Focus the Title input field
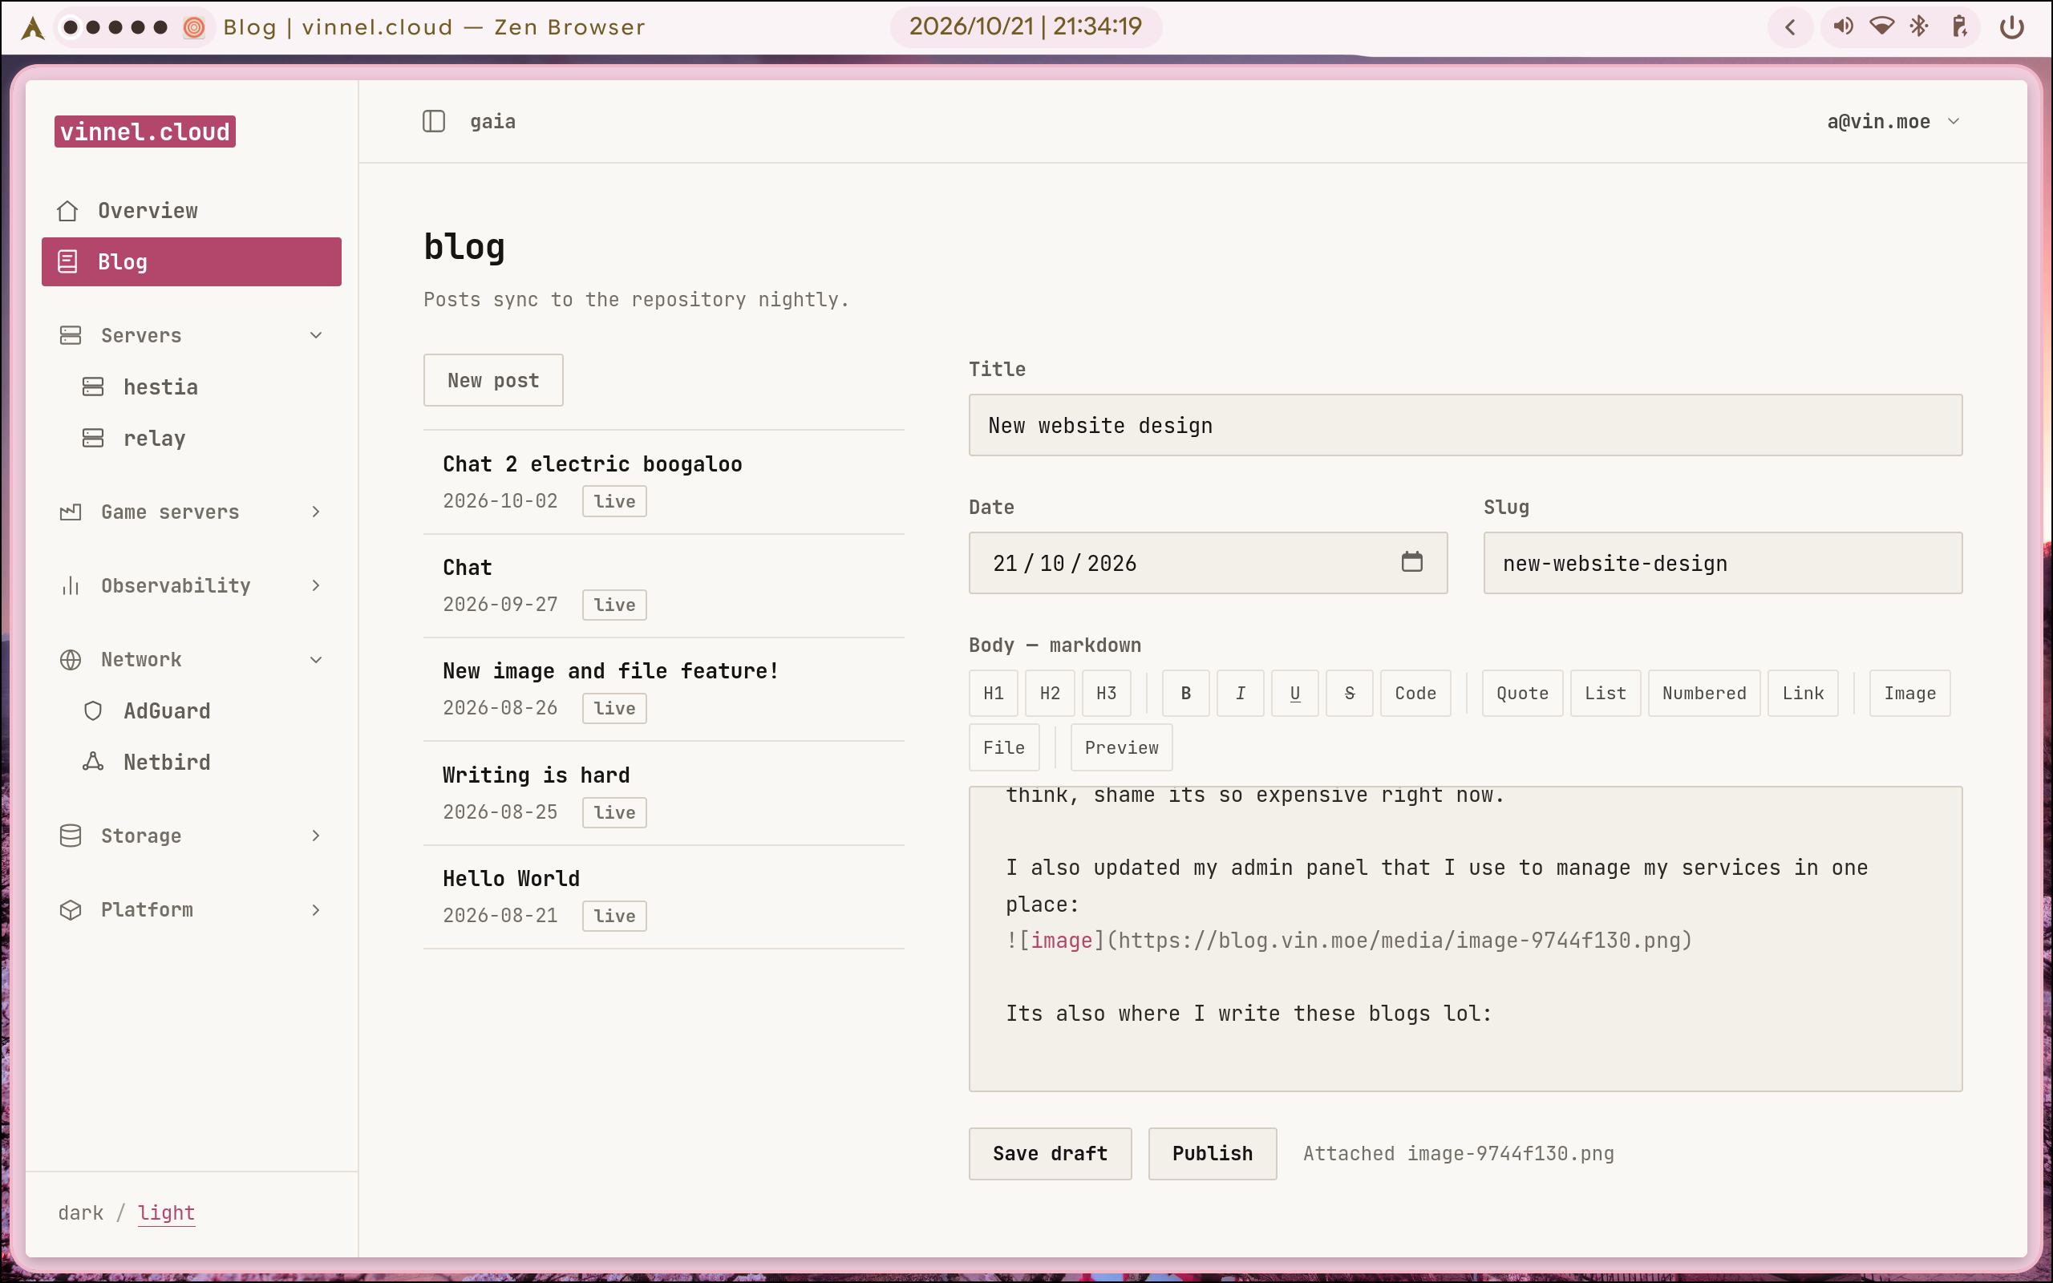2053x1283 pixels. point(1465,425)
